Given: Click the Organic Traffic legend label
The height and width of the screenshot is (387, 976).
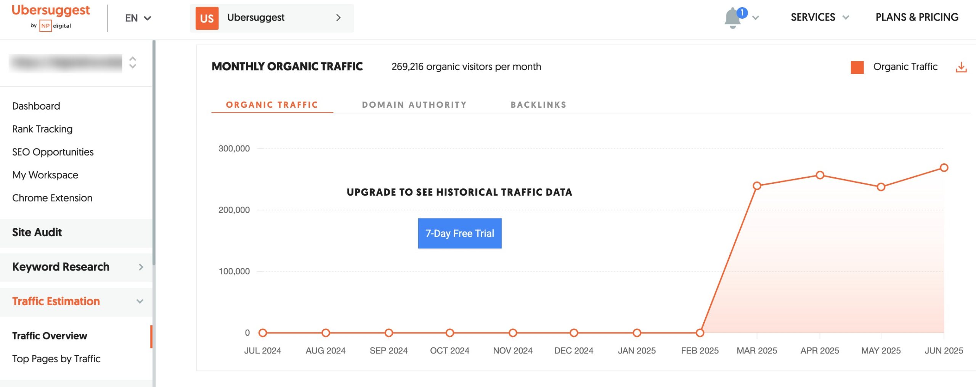Looking at the screenshot, I should click(x=905, y=67).
